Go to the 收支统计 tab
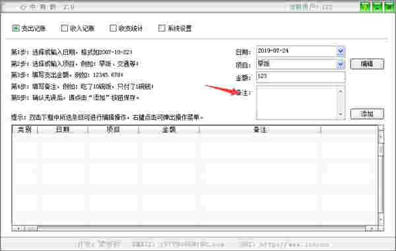The width and height of the screenshot is (396, 251). pos(126,28)
